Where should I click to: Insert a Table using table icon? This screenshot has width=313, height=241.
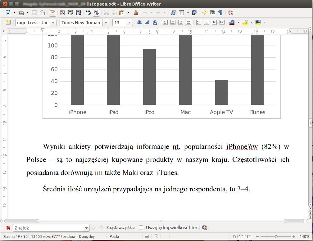(181, 13)
